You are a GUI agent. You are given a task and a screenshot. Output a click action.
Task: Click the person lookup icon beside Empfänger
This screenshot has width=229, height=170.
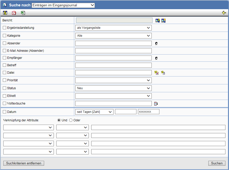pos(156,58)
